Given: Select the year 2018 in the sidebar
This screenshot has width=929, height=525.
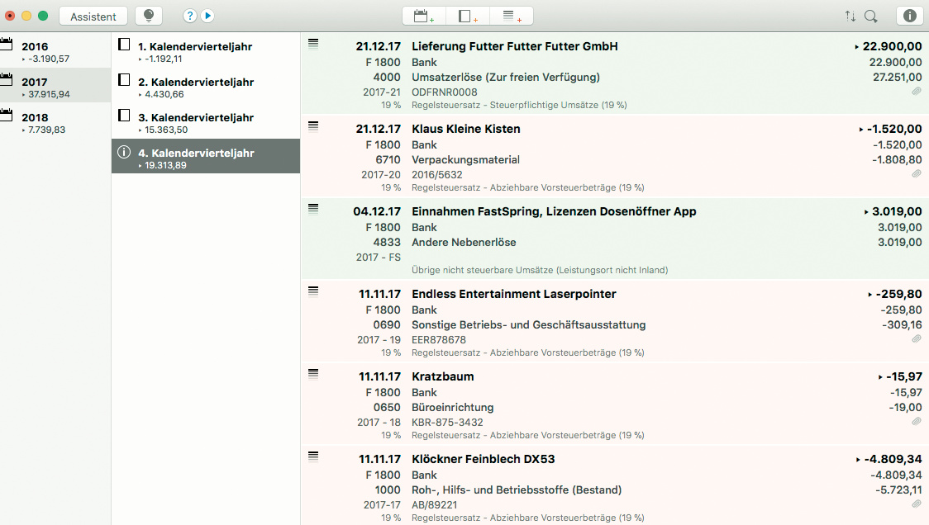Looking at the screenshot, I should pos(35,118).
